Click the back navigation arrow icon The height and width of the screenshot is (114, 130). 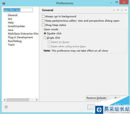tap(114, 10)
